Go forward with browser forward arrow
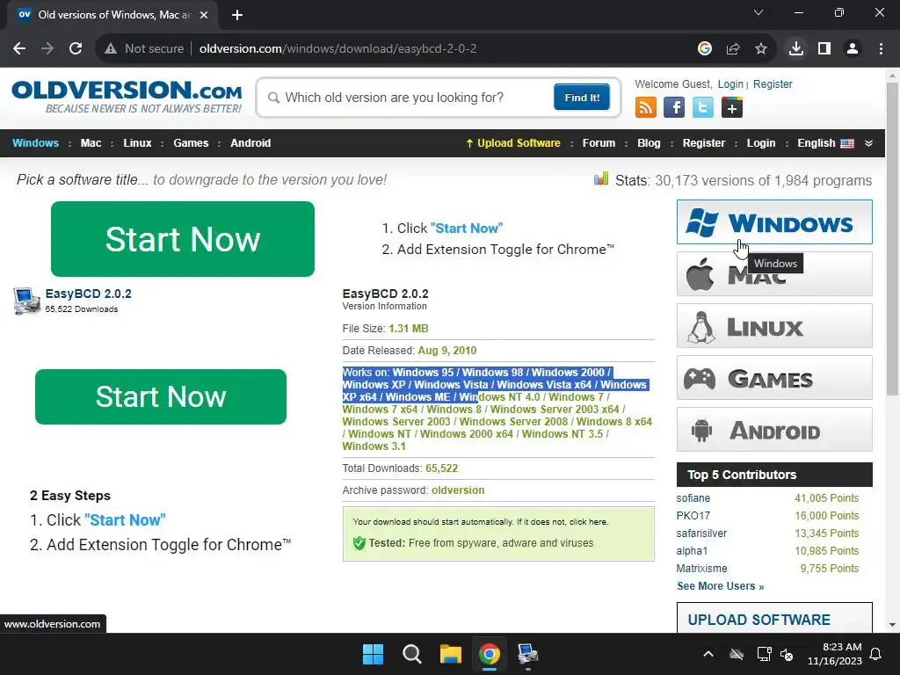 (47, 49)
